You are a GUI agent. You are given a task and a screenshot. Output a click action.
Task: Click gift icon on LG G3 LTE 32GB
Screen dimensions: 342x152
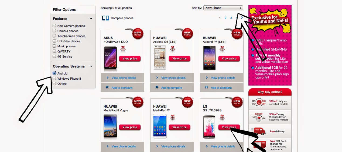click(x=222, y=118)
